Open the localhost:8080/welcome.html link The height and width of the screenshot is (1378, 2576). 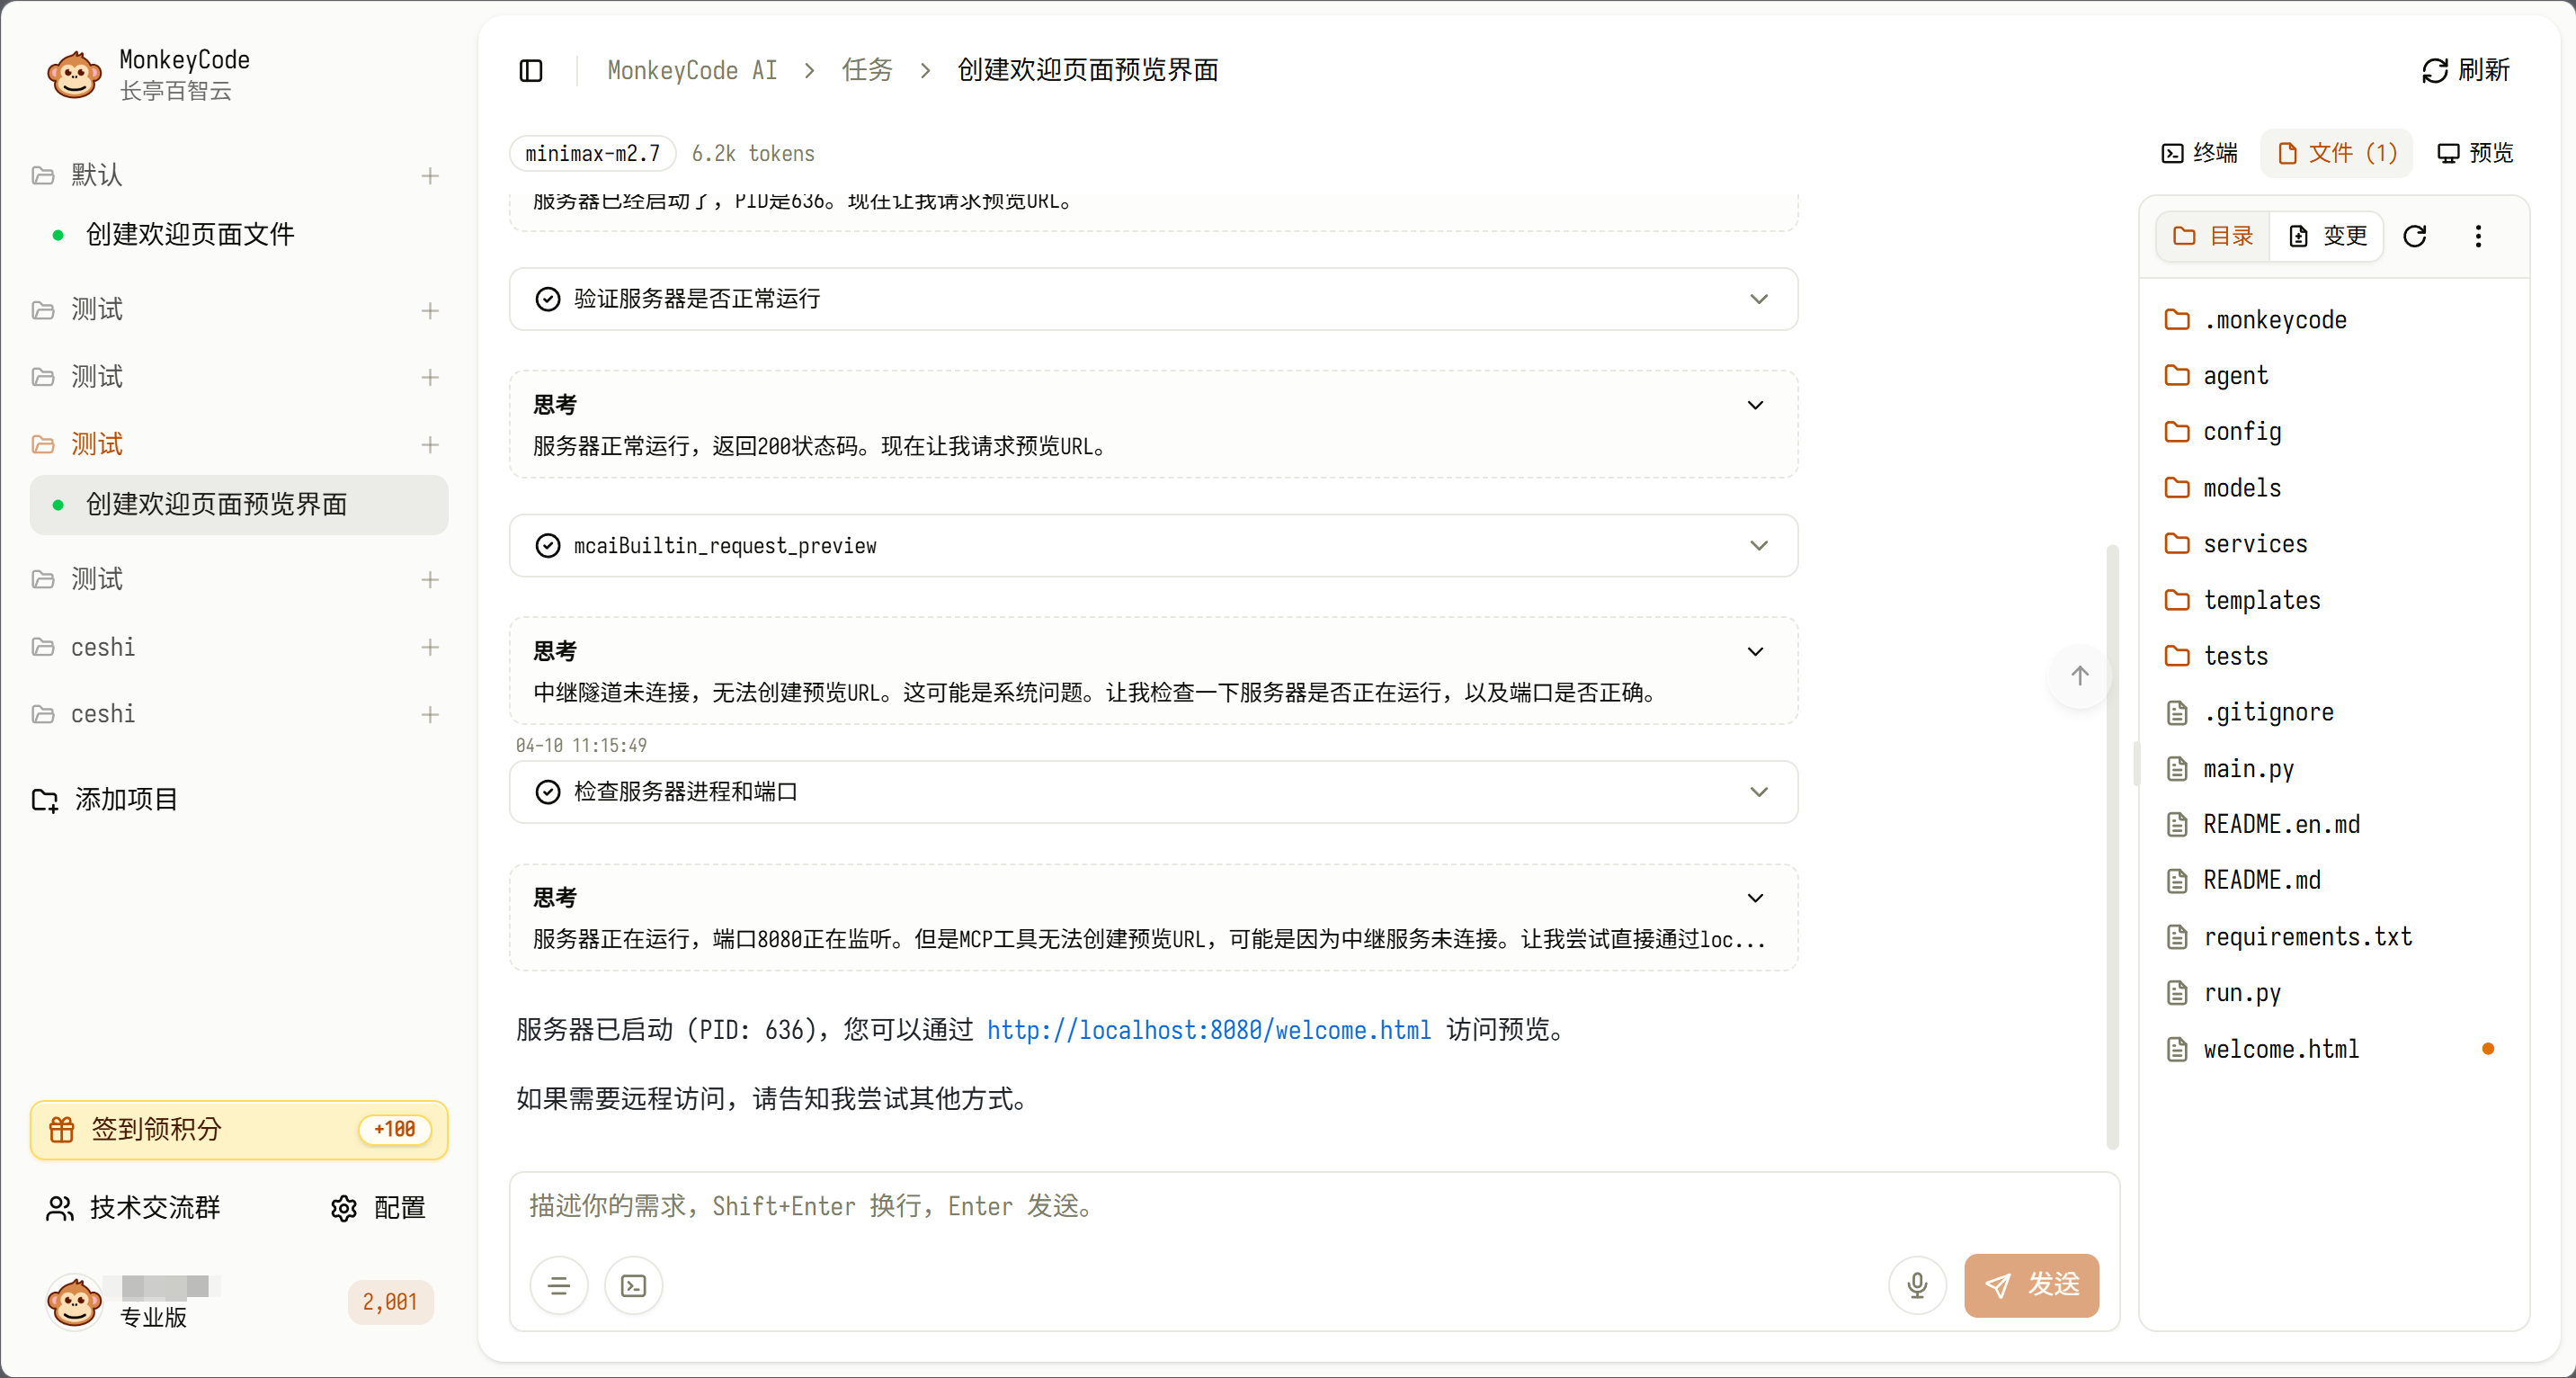tap(1208, 1030)
